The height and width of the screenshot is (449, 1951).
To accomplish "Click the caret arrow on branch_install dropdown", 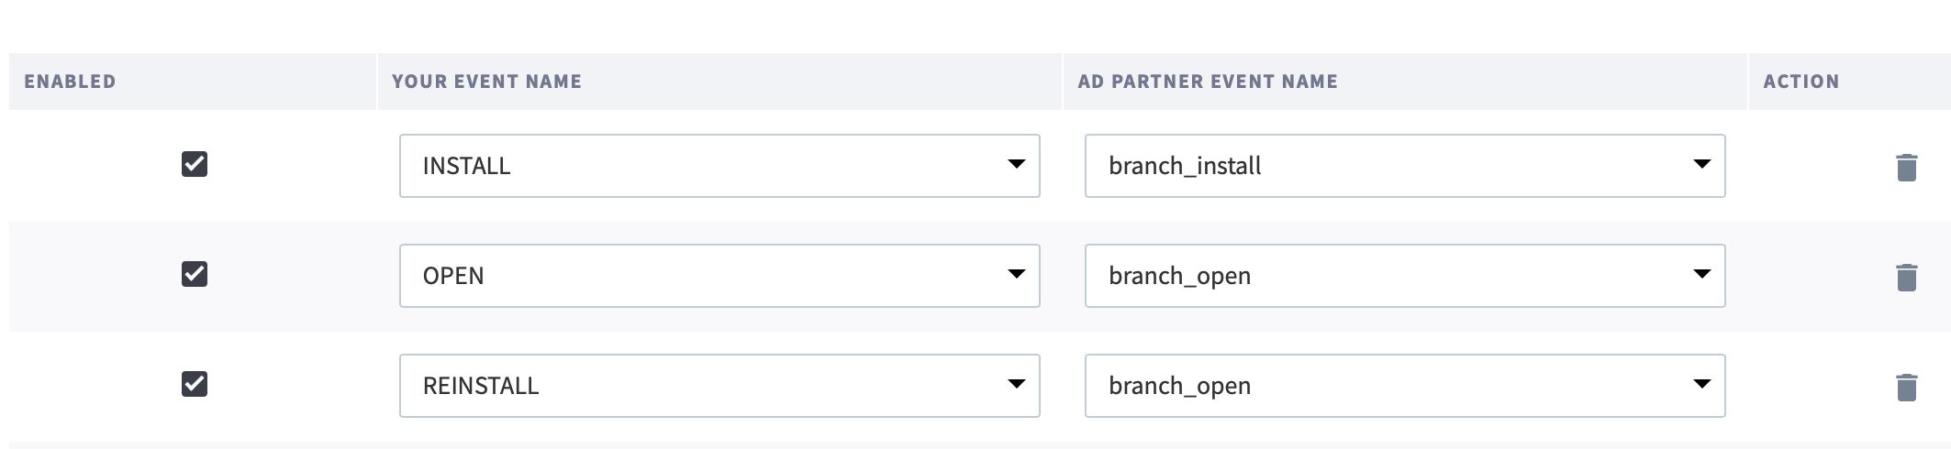I will [1701, 165].
